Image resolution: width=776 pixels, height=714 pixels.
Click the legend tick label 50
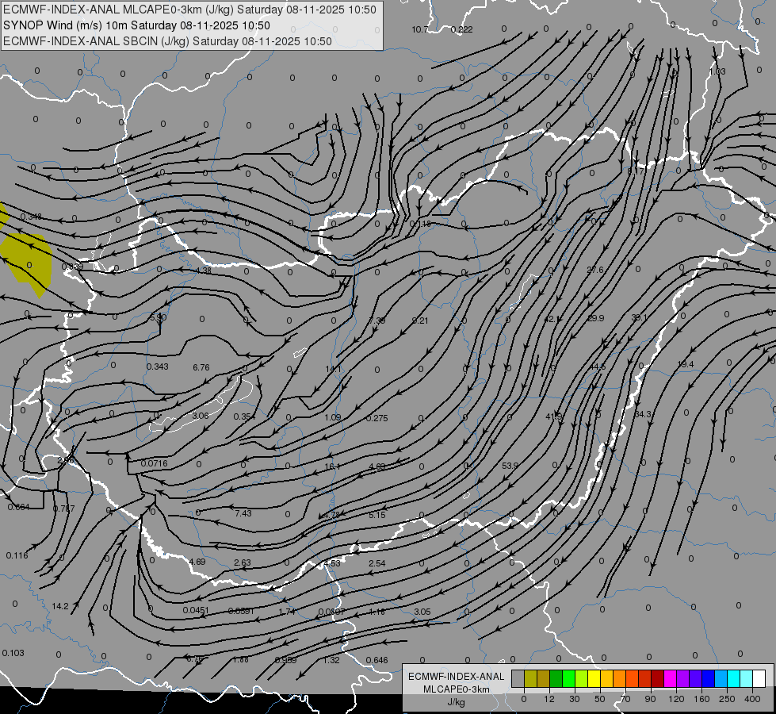click(x=600, y=699)
